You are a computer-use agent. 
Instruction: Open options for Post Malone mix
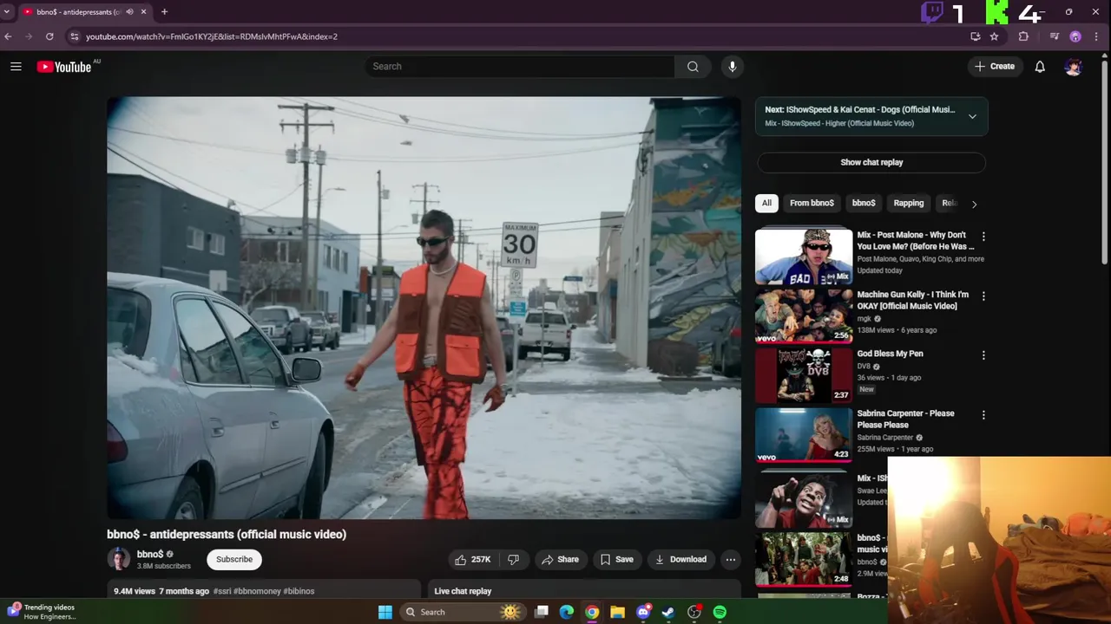point(983,236)
